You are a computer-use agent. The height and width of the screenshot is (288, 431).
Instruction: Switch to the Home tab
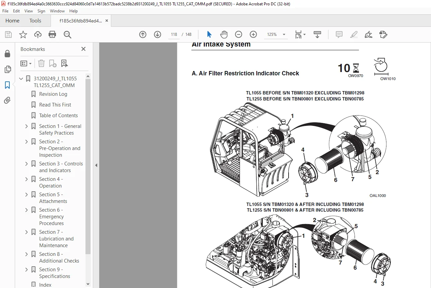coord(12,21)
